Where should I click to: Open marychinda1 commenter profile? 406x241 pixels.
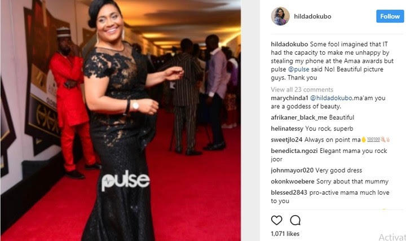[289, 98]
